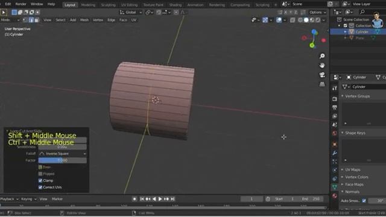Image resolution: width=386 pixels, height=217 pixels.
Task: Toggle the Even checkbox
Action: [40, 167]
